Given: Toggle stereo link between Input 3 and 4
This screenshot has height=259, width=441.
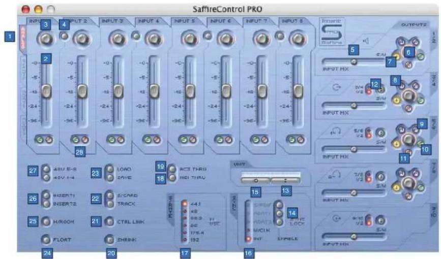Looking at the screenshot, I should tap(136, 36).
